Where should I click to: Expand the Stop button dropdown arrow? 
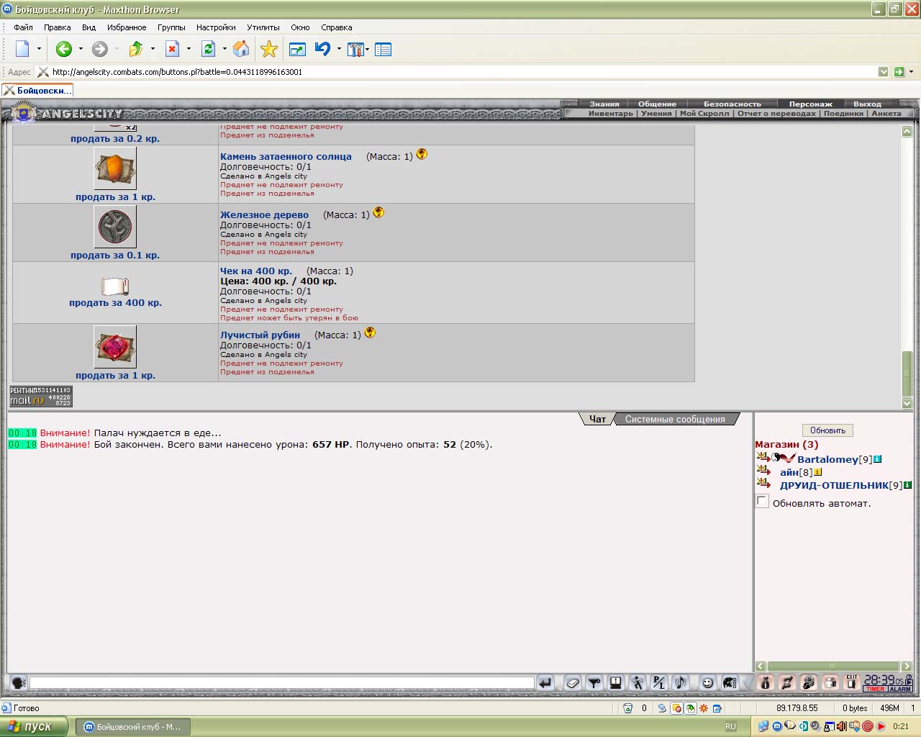tap(189, 49)
